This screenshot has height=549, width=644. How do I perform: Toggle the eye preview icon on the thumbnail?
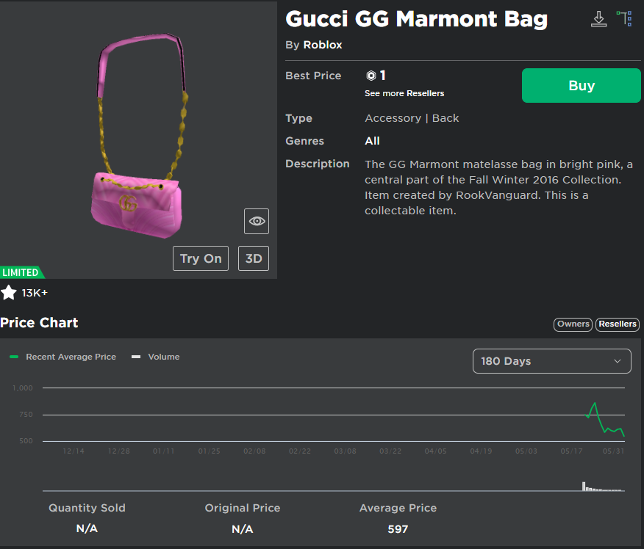(x=257, y=222)
